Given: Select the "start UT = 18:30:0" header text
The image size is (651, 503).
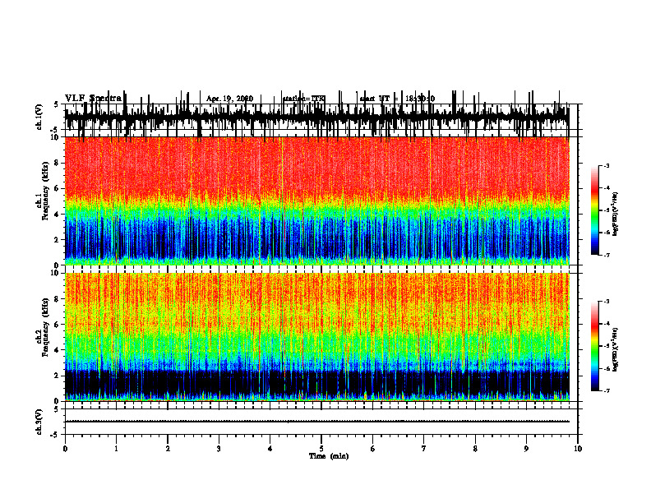Looking at the screenshot, I should coord(397,99).
